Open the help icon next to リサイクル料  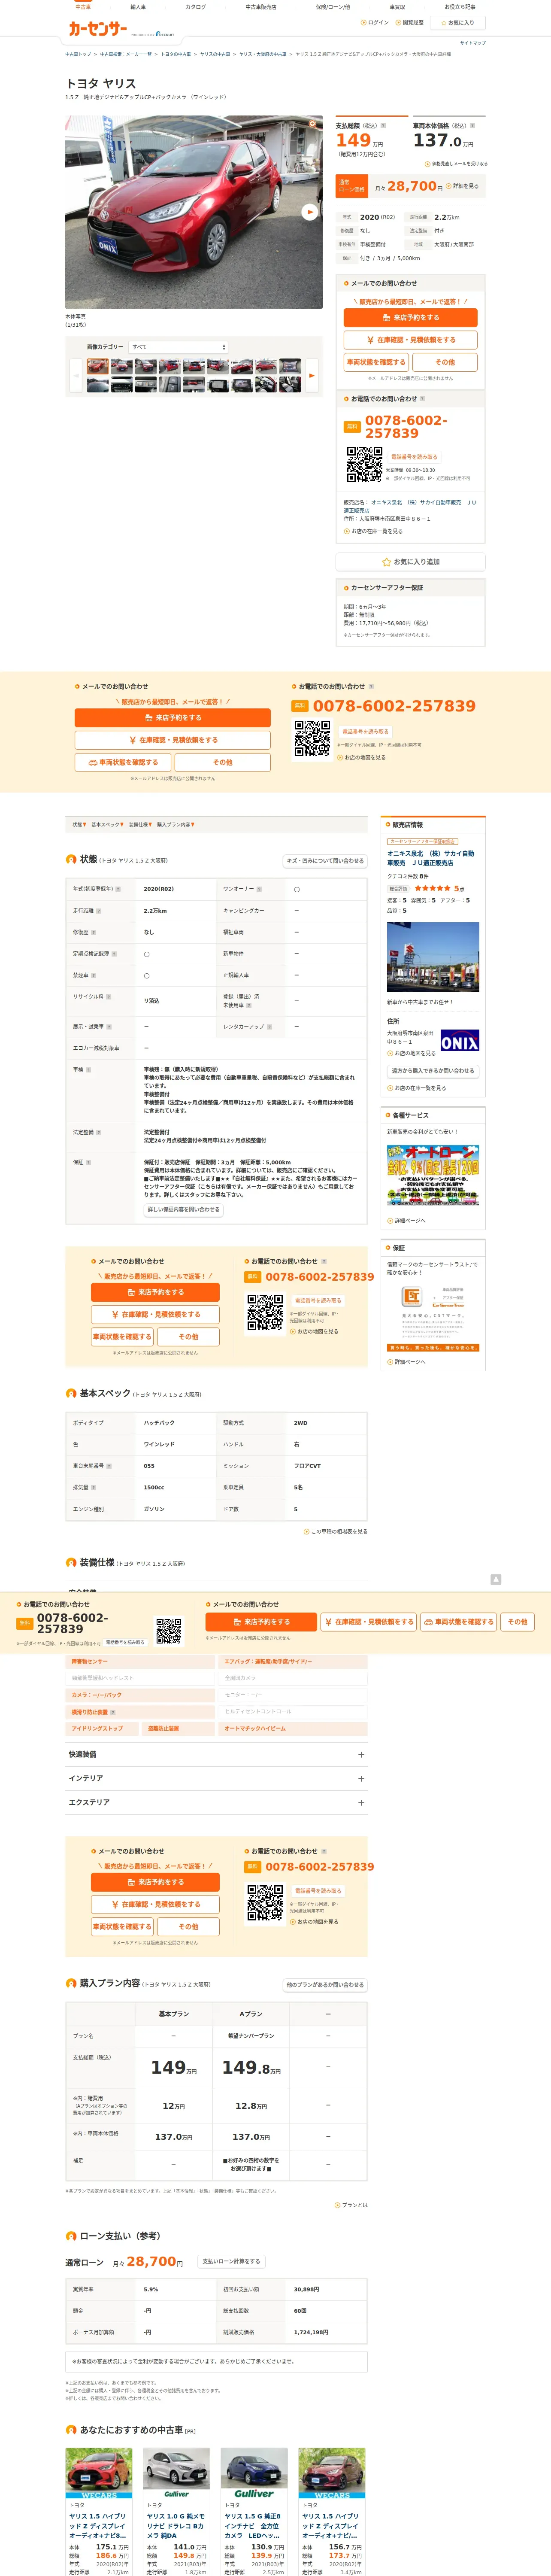point(108,997)
